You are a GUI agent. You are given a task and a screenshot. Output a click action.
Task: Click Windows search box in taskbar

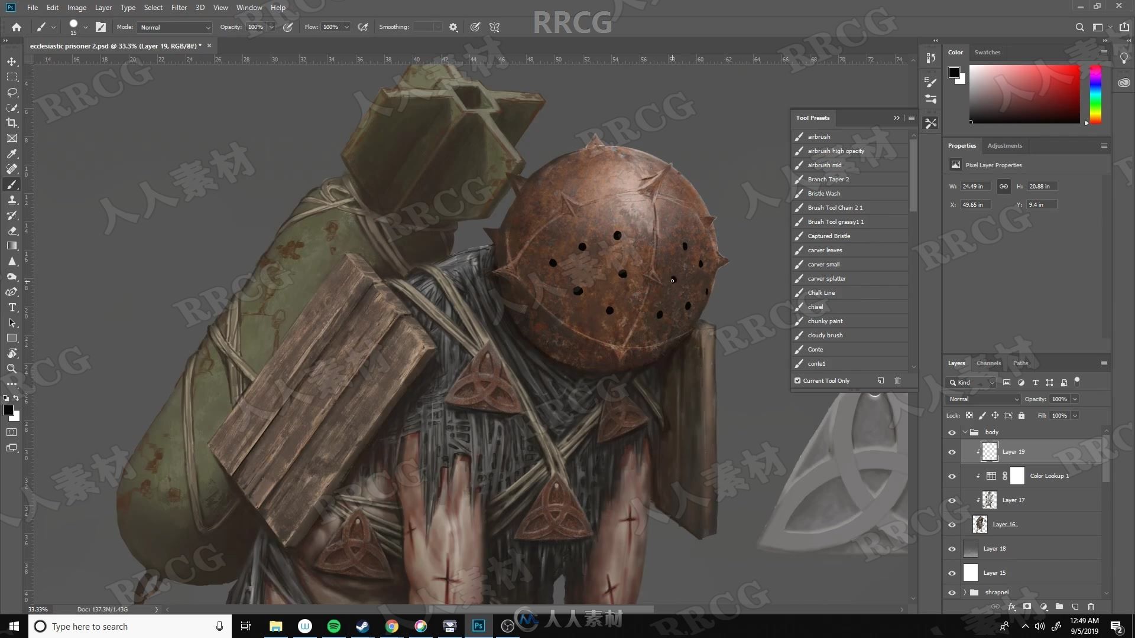pos(130,626)
